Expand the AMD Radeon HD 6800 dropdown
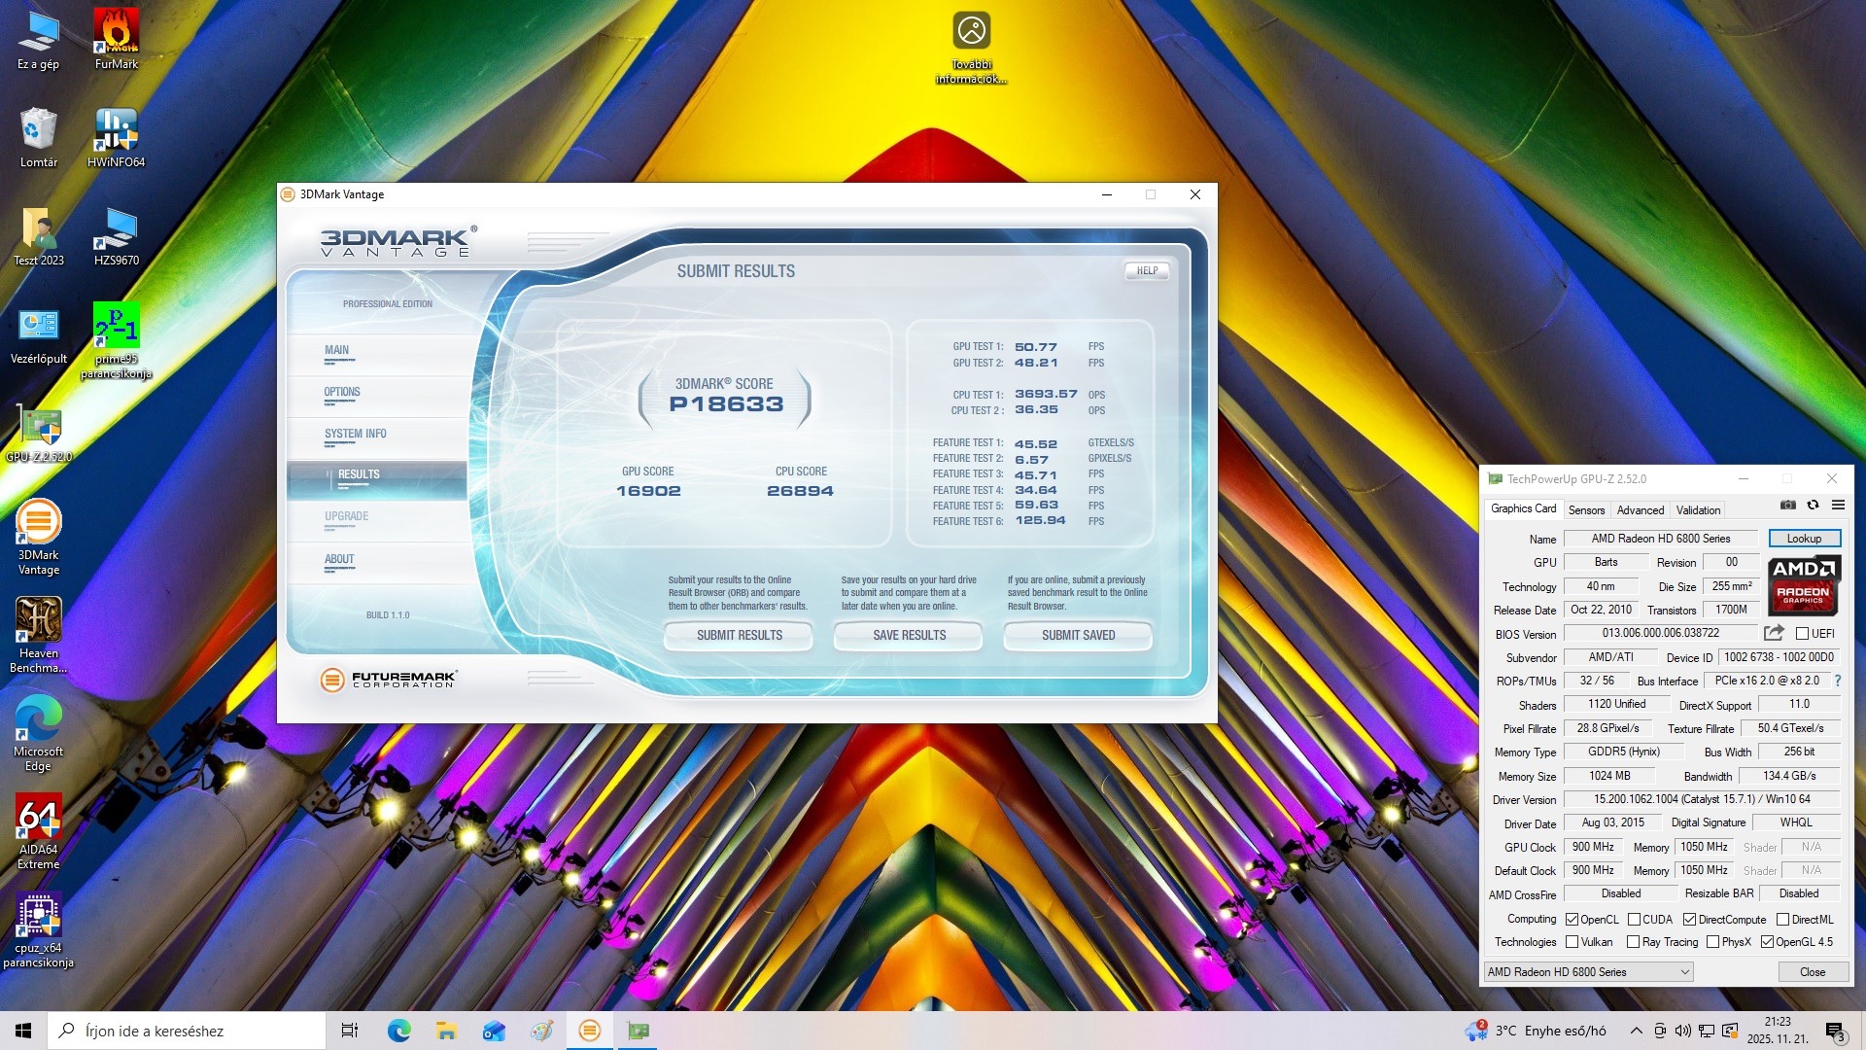This screenshot has height=1050, width=1866. click(1684, 972)
